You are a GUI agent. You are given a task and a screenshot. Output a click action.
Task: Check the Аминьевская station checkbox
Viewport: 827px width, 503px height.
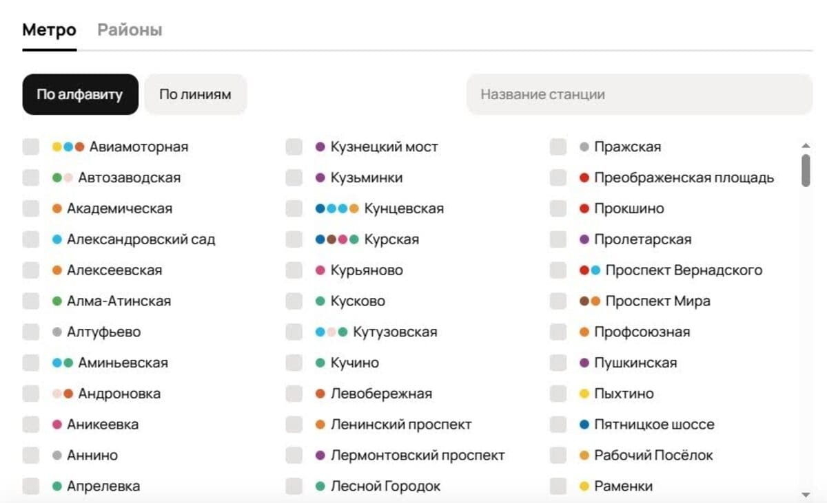point(30,363)
